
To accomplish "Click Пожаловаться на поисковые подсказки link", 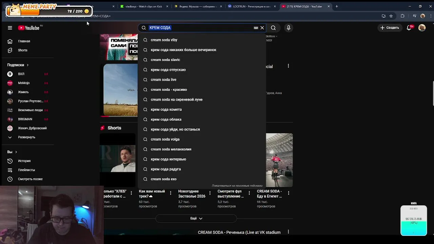I will click(x=237, y=186).
